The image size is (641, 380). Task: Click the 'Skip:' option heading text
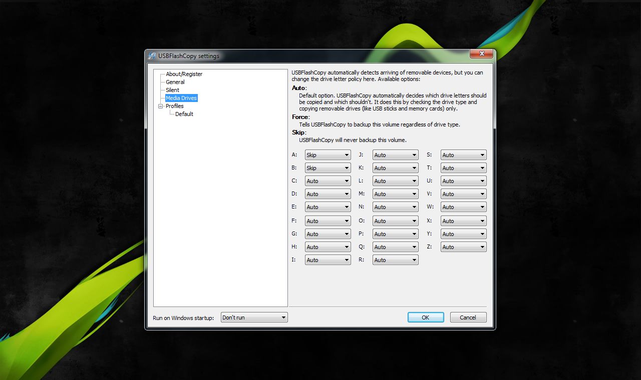tap(299, 132)
